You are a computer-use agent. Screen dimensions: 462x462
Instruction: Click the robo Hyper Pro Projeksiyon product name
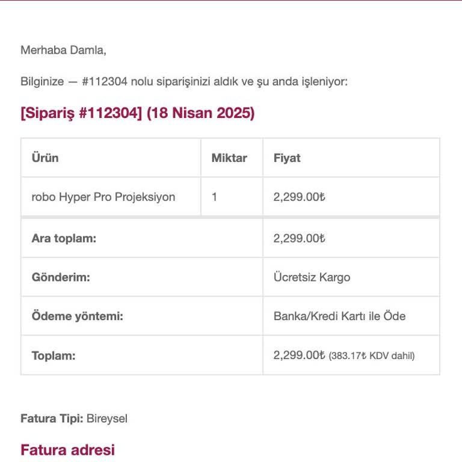click(103, 197)
